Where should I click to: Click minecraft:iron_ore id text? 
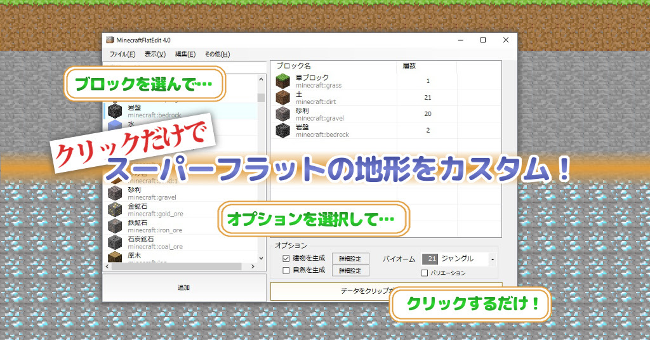(155, 230)
